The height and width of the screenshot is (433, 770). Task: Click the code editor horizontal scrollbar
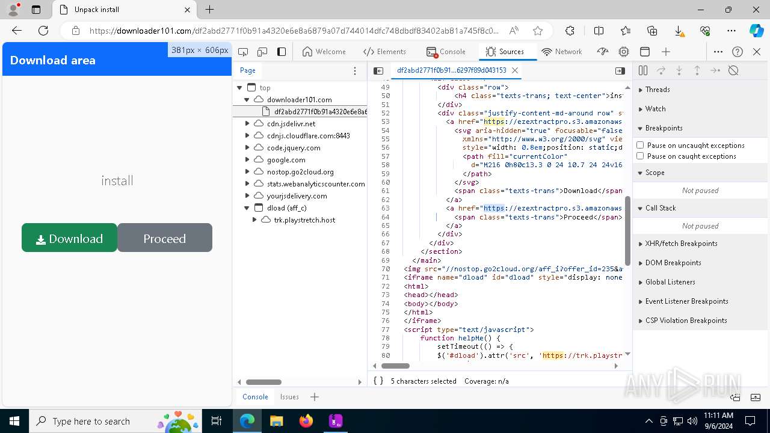tap(395, 366)
